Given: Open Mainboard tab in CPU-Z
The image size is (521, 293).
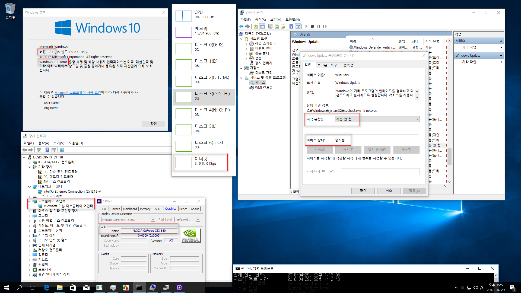Looking at the screenshot, I should click(130, 209).
